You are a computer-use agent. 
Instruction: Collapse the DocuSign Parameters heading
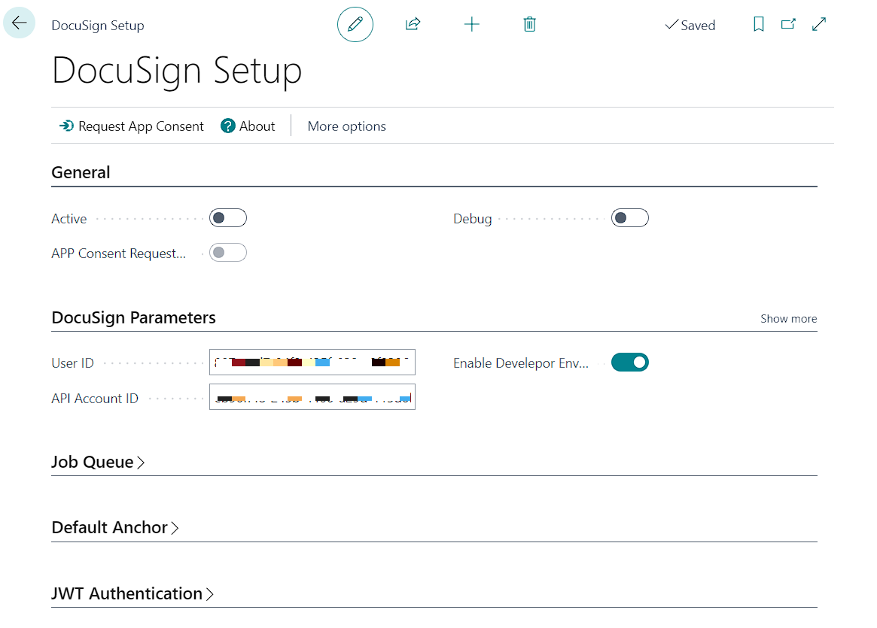click(x=134, y=317)
